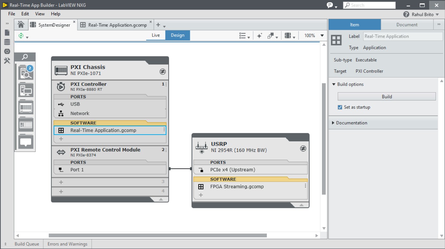
Task: Click the PXI Controller stopwatch icon
Action: 61,87
